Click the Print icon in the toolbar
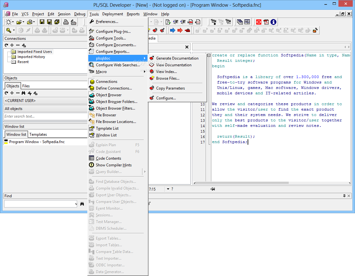 [66, 22]
